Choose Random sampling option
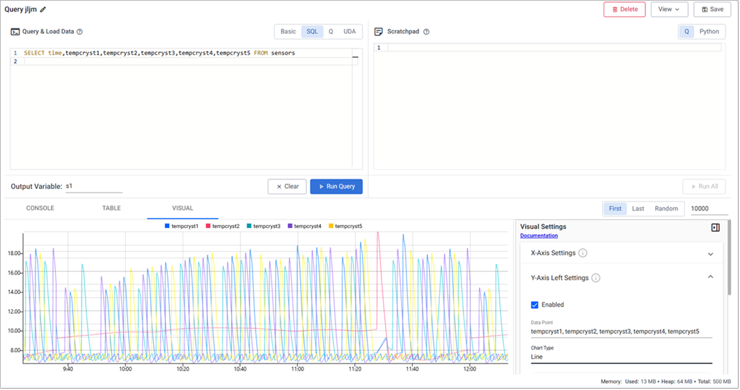The image size is (740, 390). pos(666,209)
